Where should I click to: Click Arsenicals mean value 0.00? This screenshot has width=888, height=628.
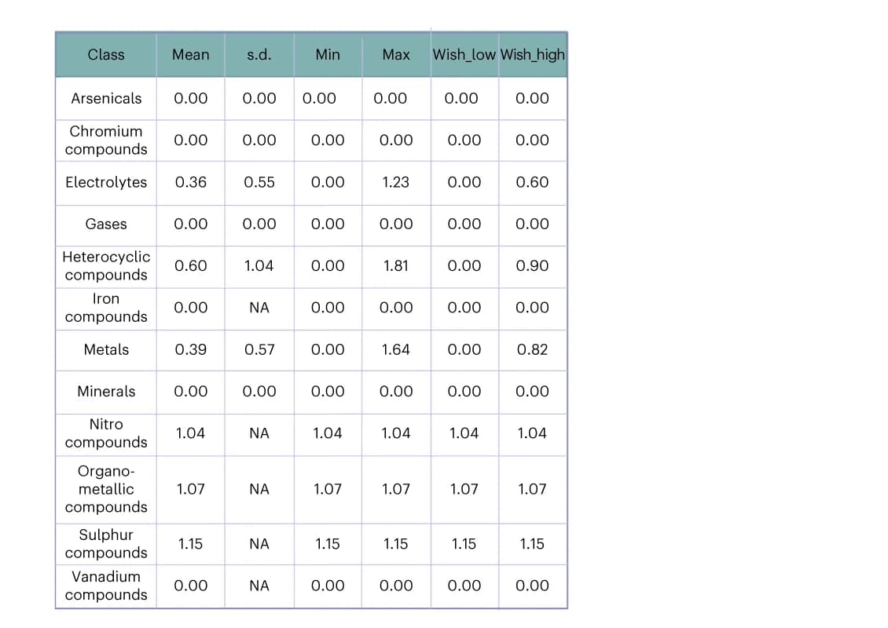(191, 98)
